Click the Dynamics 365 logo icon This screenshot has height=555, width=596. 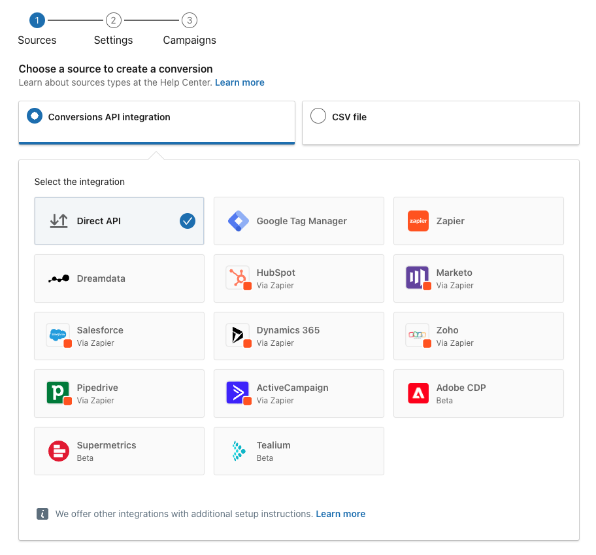click(x=239, y=335)
